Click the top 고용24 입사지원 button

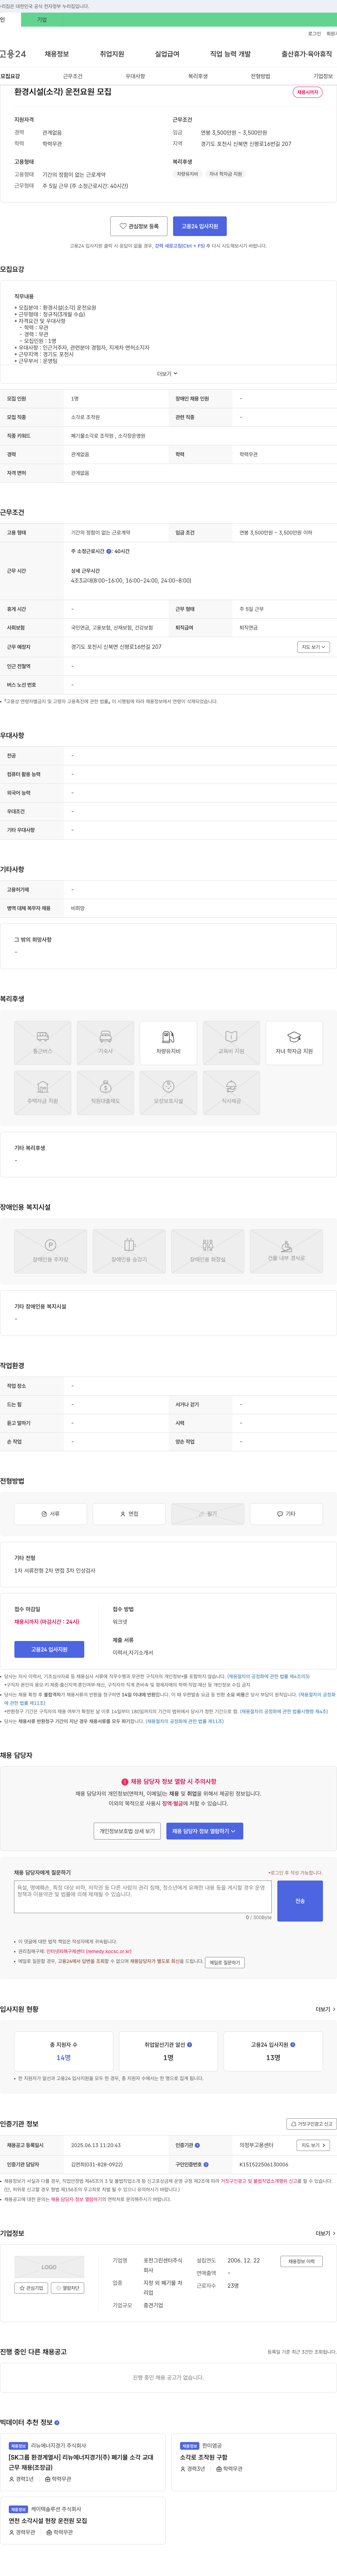coord(200,226)
